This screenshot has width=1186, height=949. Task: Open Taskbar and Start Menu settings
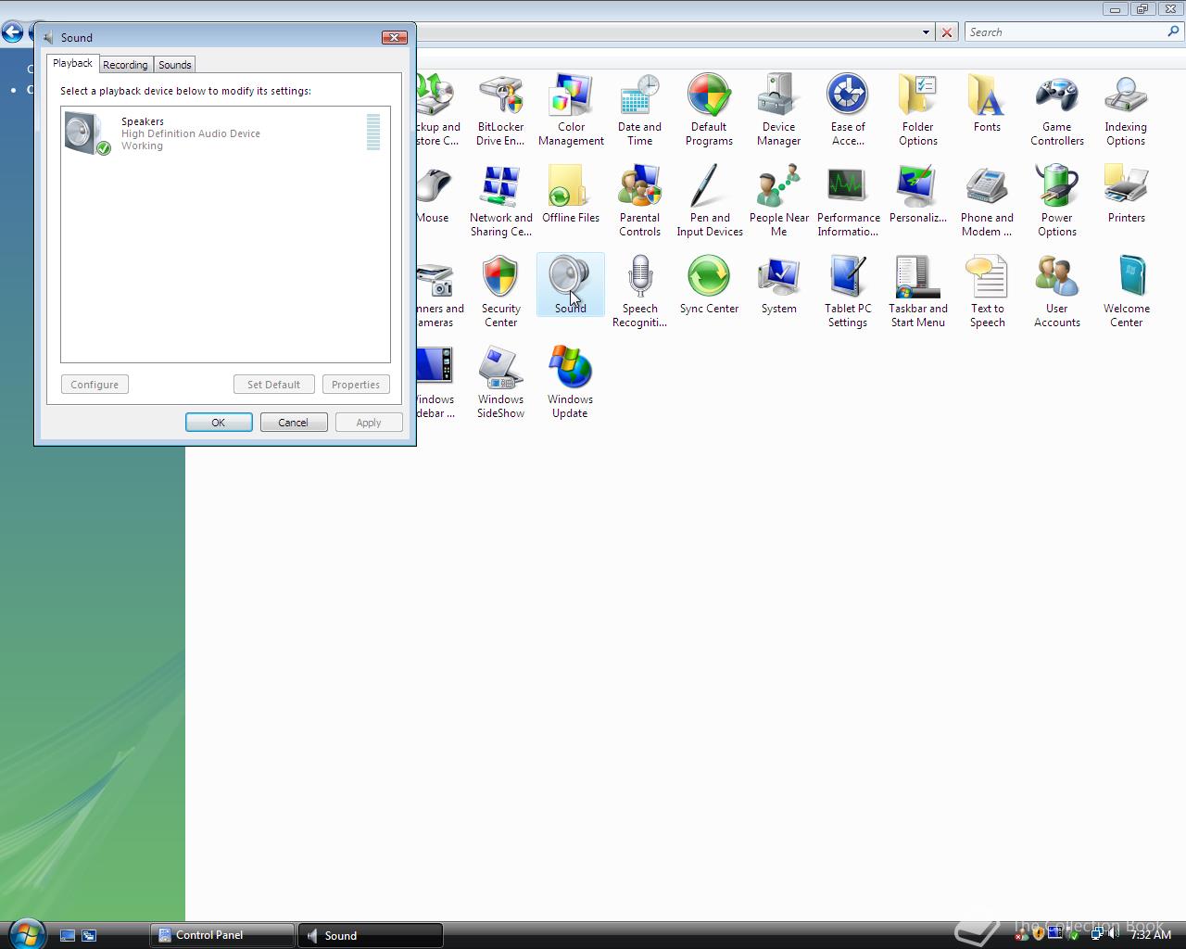917,292
